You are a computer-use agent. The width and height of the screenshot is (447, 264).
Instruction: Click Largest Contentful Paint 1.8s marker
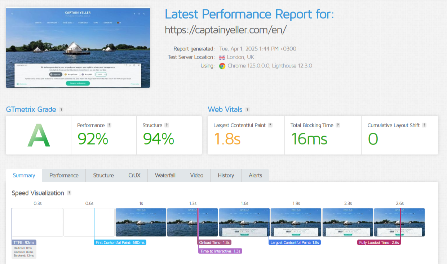pyautogui.click(x=295, y=242)
